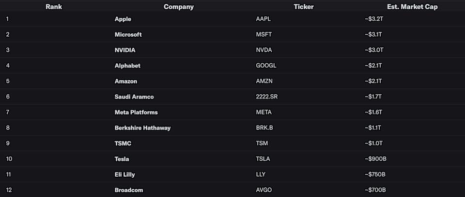
Task: Click the Ticker column header
Action: (x=303, y=7)
